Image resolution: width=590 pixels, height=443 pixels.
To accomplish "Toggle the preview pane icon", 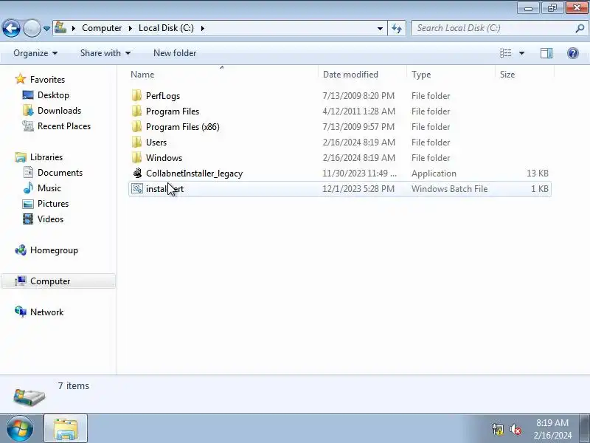I will (x=546, y=53).
